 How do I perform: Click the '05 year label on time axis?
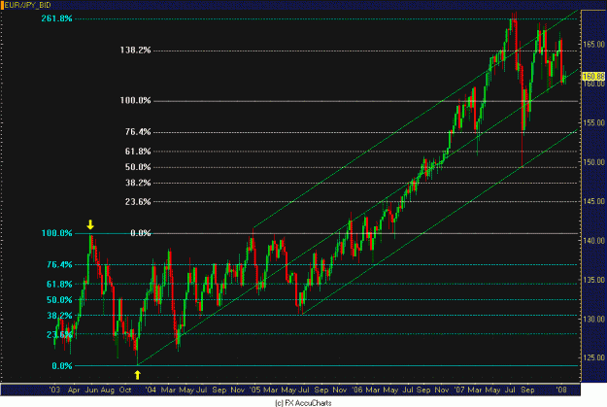tap(254, 390)
